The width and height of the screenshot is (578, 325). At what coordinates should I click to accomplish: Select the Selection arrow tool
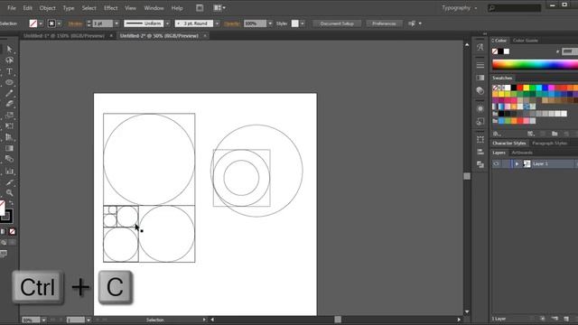[9, 49]
